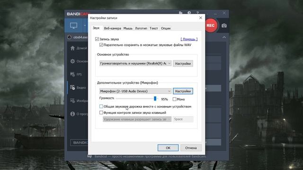Click the question mark help icon in Bandicam

[x=197, y=13]
